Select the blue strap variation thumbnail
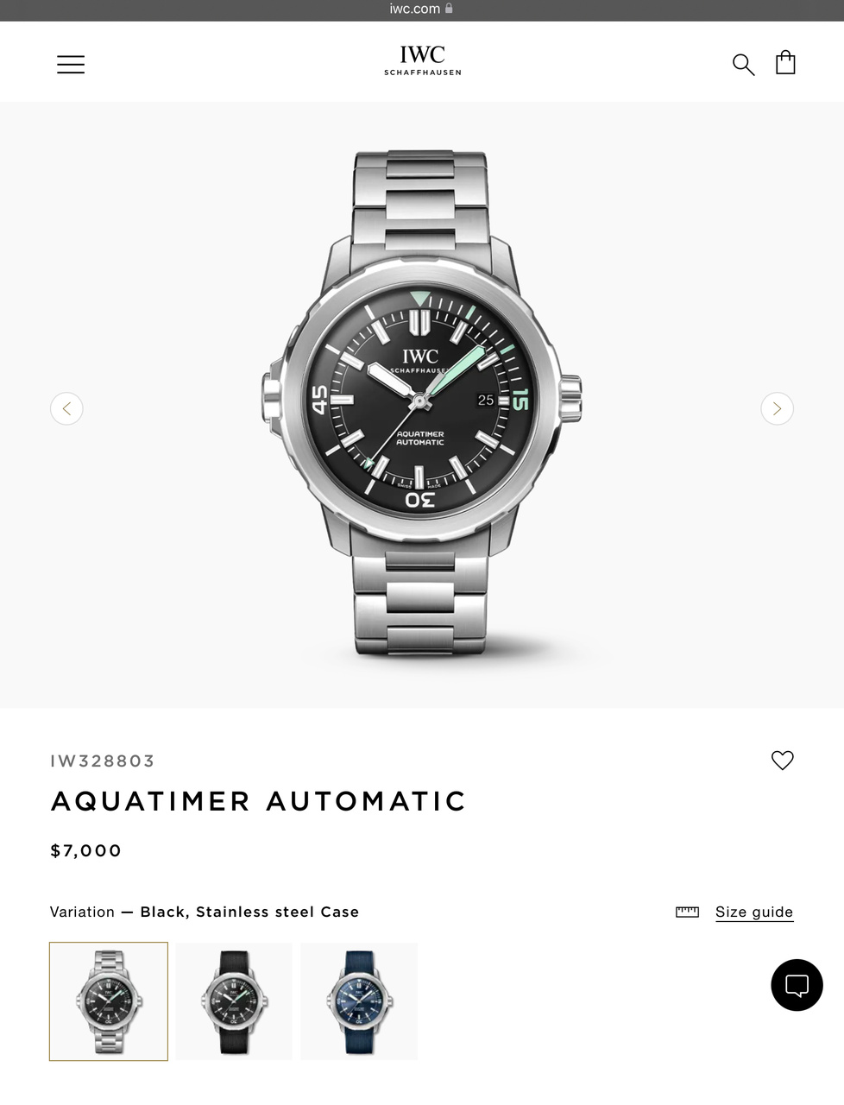The width and height of the screenshot is (844, 1105). point(359,1001)
